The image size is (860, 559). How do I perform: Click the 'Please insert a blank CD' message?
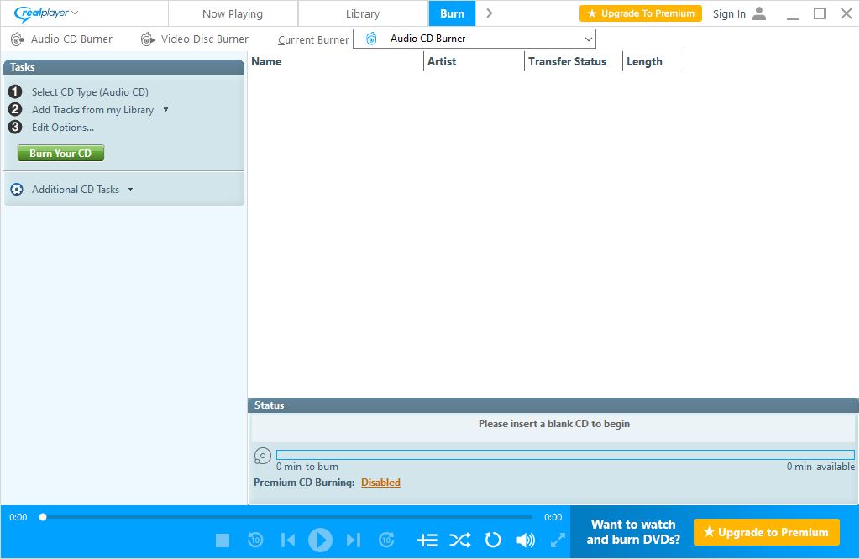coord(554,424)
